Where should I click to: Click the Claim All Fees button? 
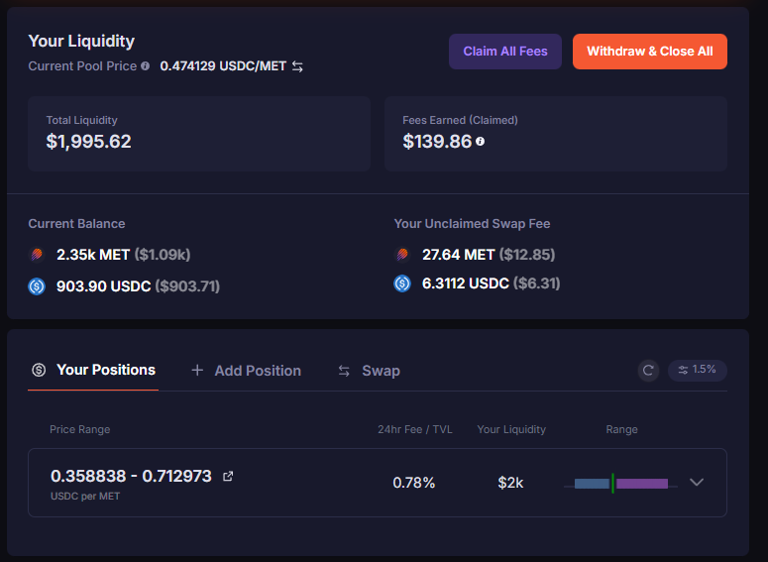pyautogui.click(x=505, y=52)
